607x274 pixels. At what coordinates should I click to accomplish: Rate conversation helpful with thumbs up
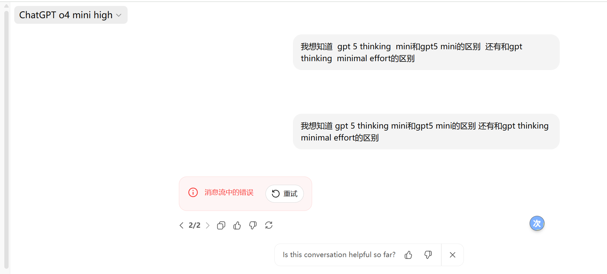tap(408, 255)
